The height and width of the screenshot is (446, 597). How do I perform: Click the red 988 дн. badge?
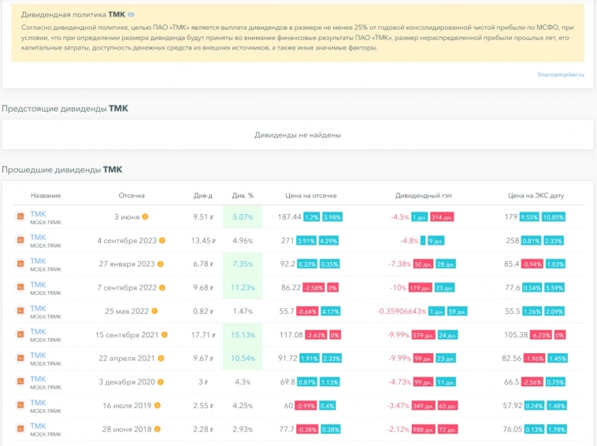[x=424, y=429]
